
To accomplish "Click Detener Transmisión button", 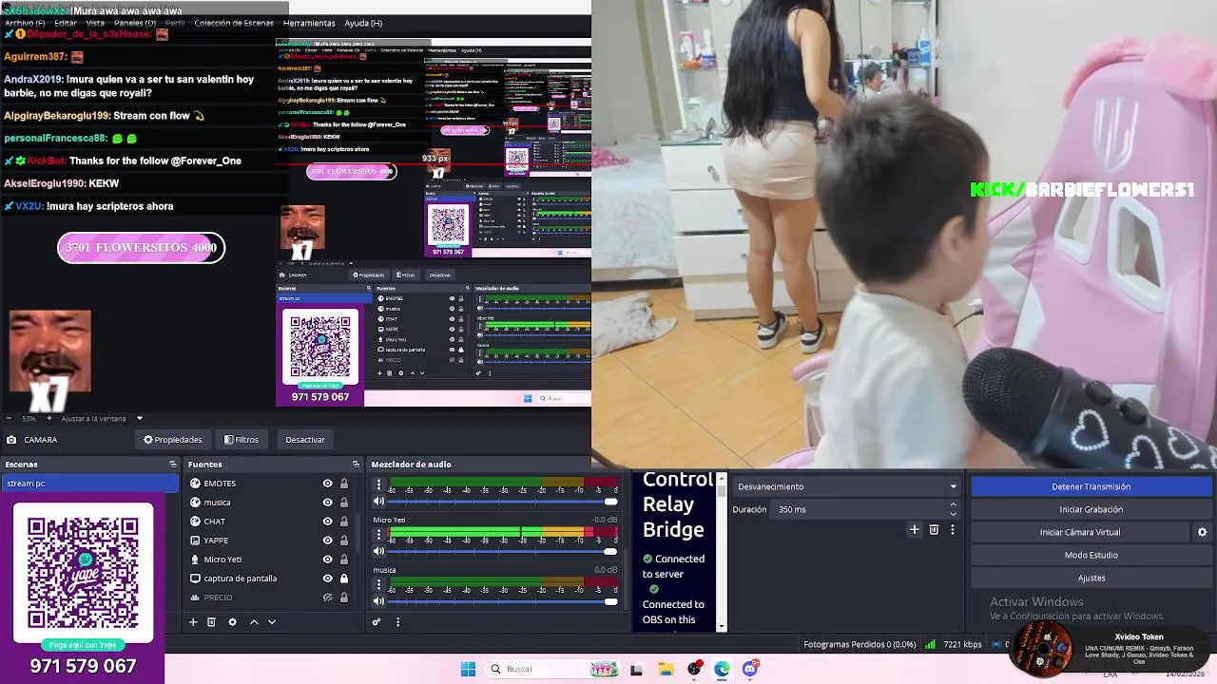I will pyautogui.click(x=1091, y=486).
